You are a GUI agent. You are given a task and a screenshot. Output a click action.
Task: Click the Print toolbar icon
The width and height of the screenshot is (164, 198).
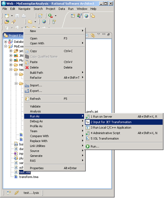pyautogui.click(x=24, y=16)
